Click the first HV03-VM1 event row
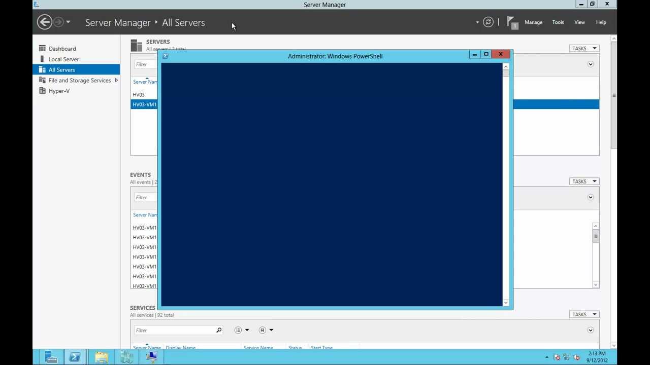The image size is (650, 365). click(x=144, y=228)
